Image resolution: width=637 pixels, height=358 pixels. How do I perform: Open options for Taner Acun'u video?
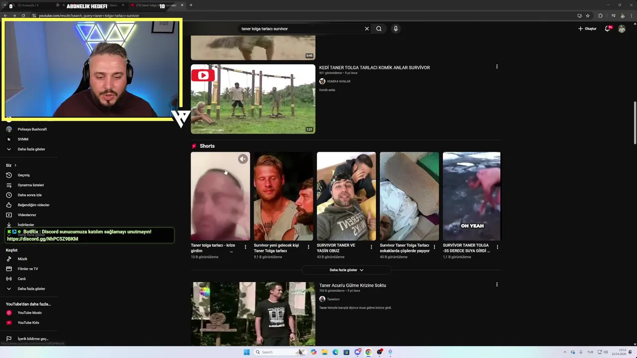click(x=497, y=284)
